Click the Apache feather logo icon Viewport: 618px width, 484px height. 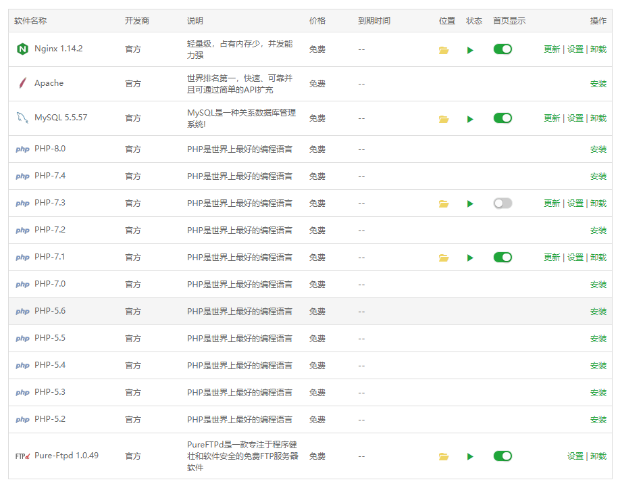(22, 83)
